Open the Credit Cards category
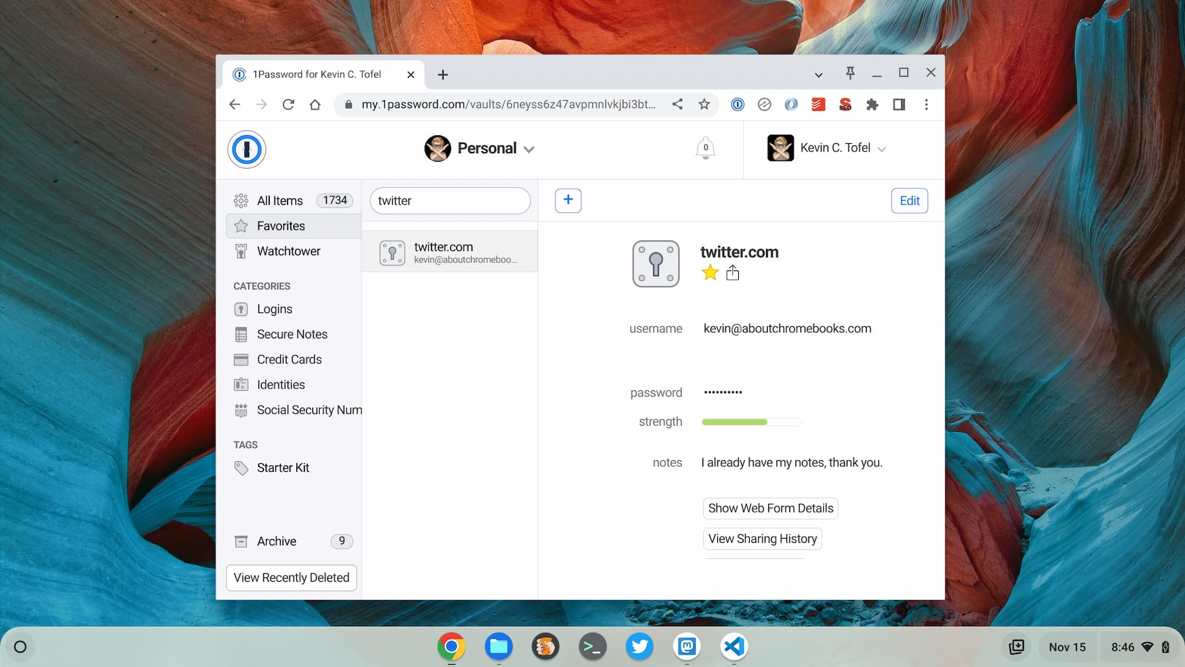1185x667 pixels. (x=293, y=359)
